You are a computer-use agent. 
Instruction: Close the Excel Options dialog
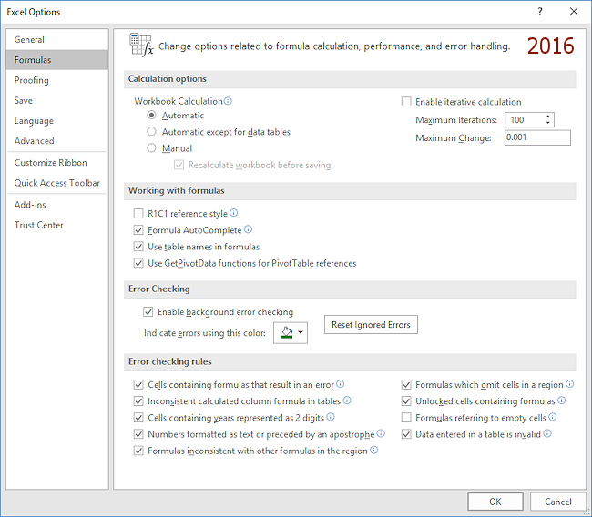tap(574, 12)
